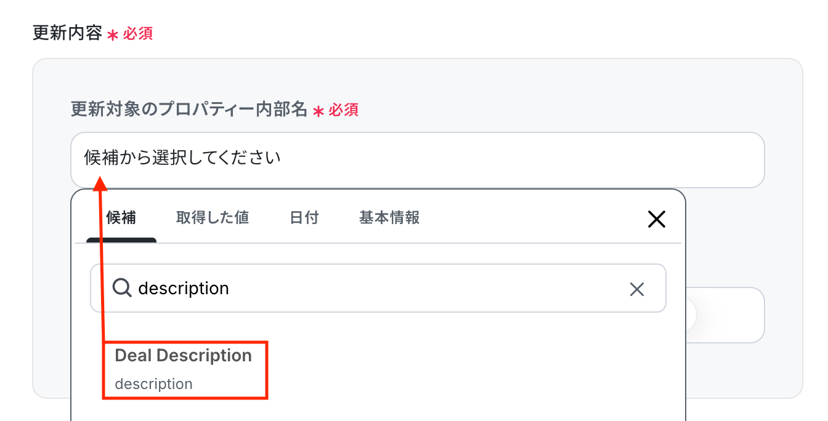Click the 必須 badge next to 更新対象のプロパティー内部名
828x421 pixels.
point(344,110)
